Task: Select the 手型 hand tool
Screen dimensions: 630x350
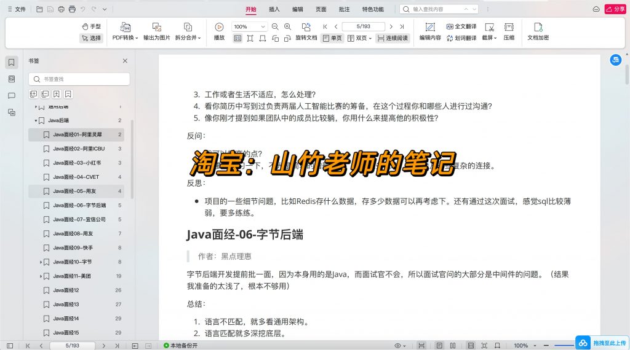Action: (x=91, y=26)
